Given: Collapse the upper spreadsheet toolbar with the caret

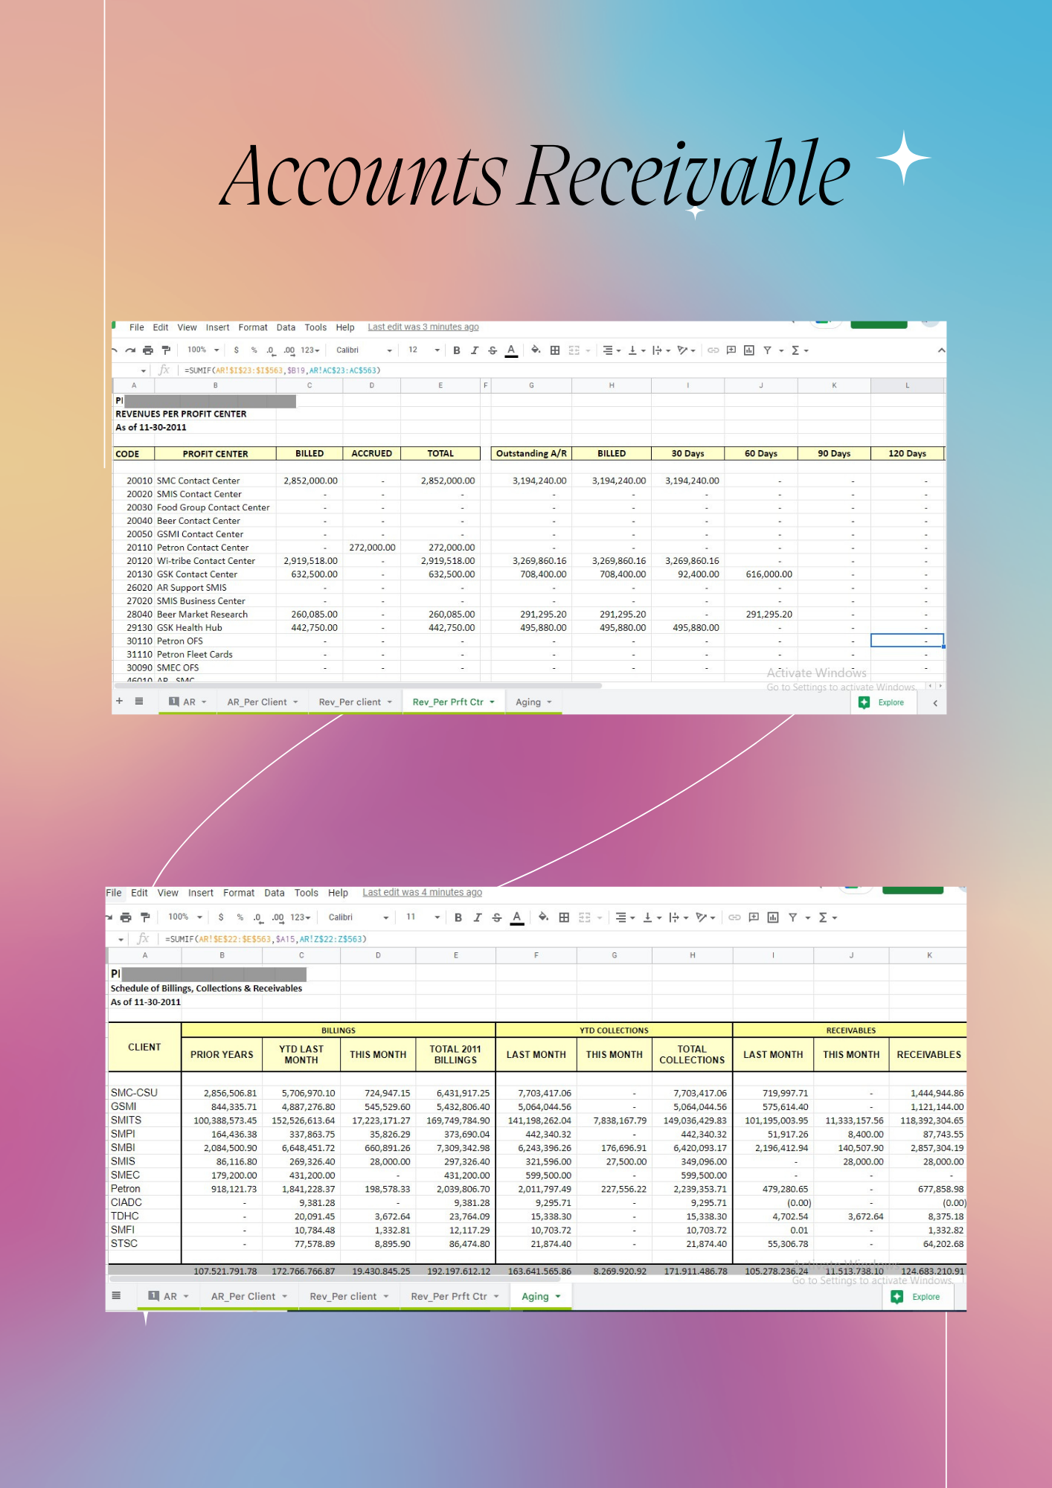Looking at the screenshot, I should click(941, 350).
